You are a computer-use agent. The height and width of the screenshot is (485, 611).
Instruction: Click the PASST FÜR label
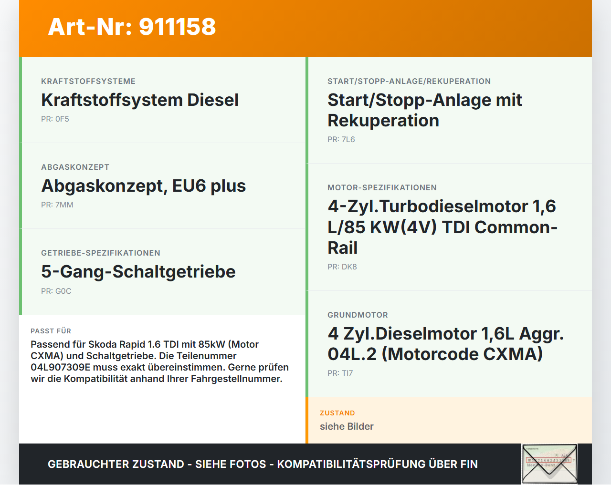click(x=51, y=331)
